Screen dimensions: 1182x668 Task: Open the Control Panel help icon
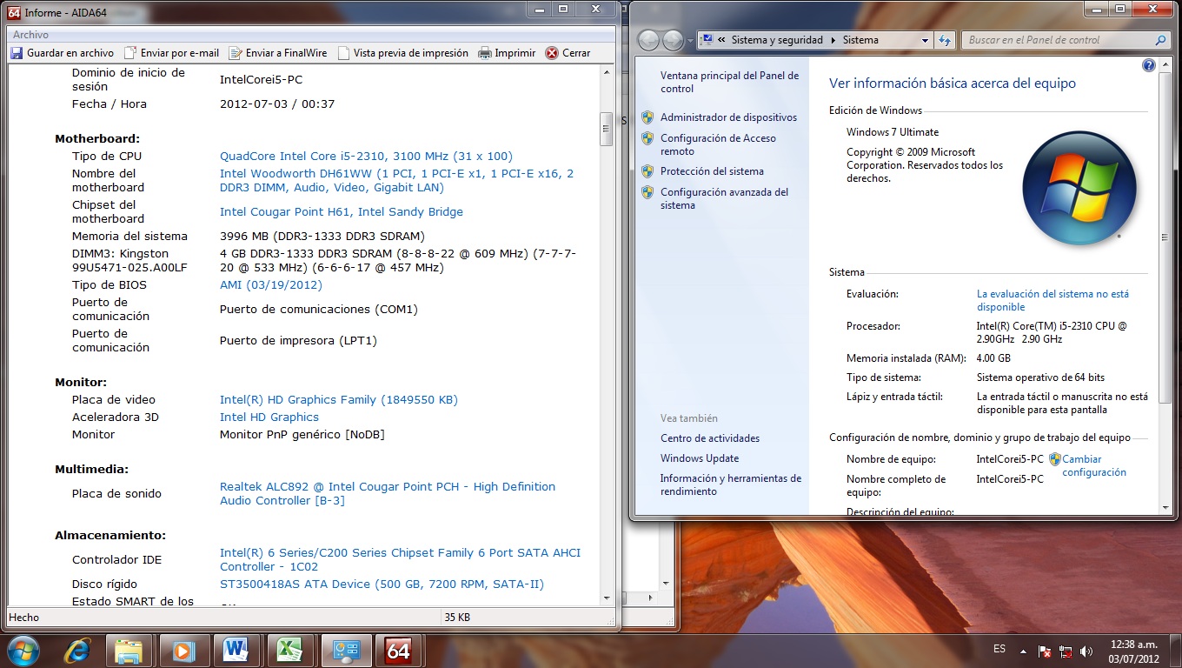(1148, 66)
